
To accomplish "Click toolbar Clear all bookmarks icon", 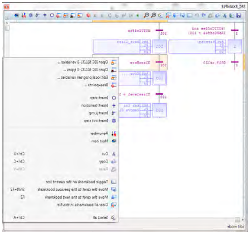I will (168, 15).
